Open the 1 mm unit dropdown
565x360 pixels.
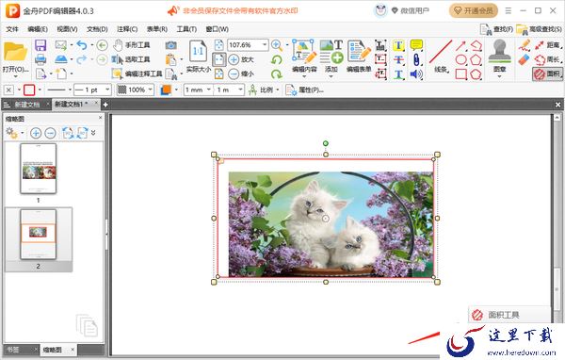(209, 90)
